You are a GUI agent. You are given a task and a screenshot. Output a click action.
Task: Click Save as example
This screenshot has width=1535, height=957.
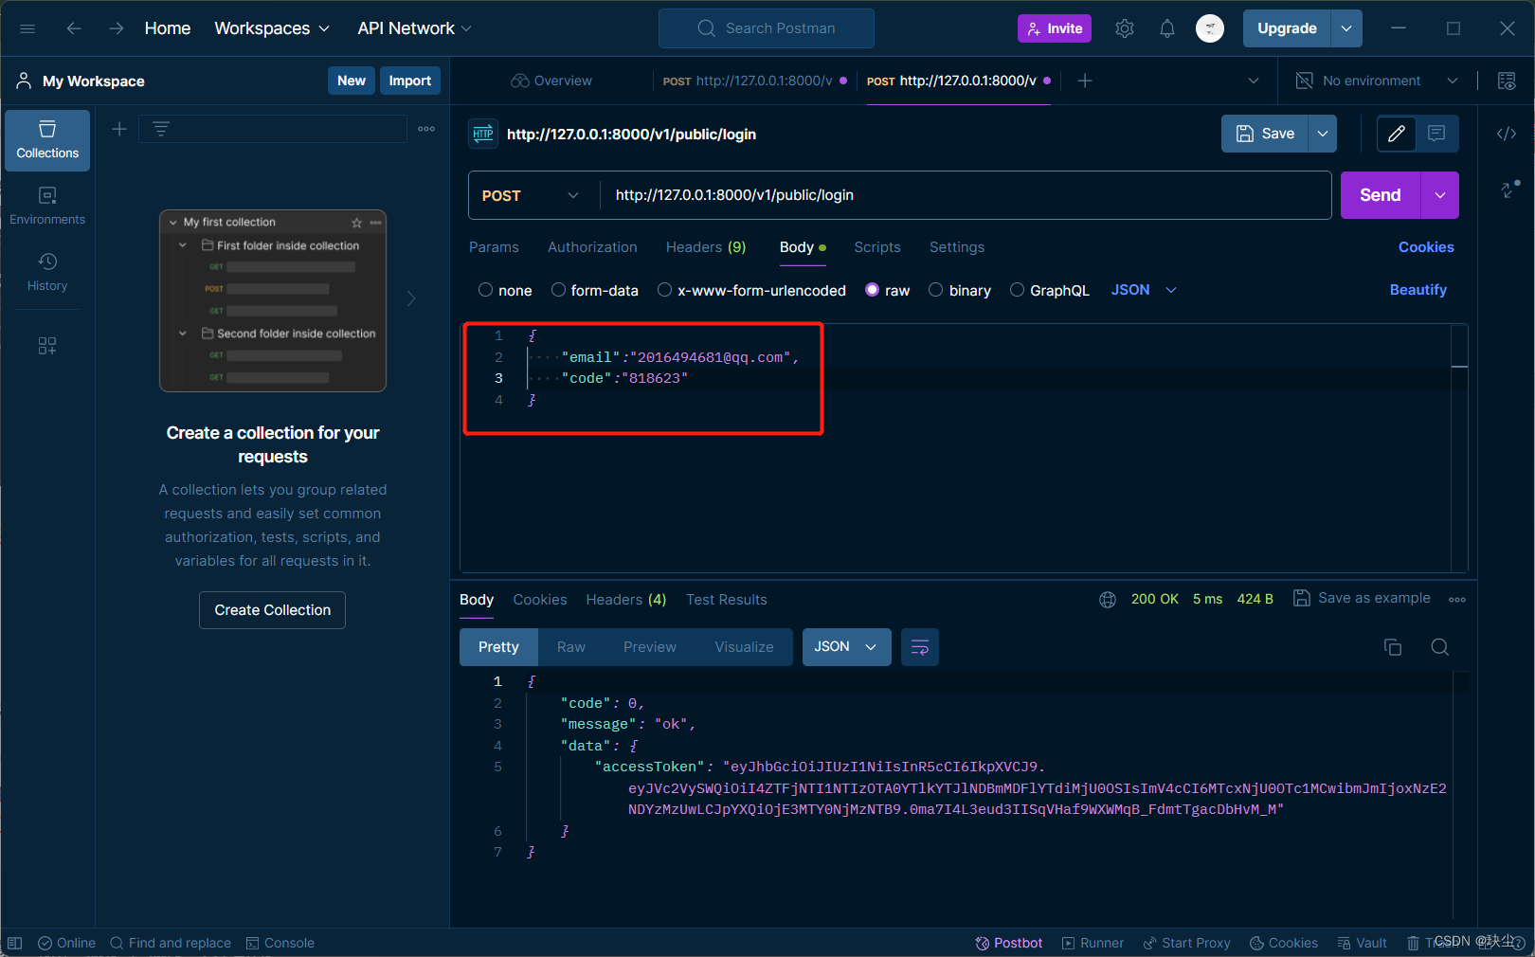click(x=1363, y=598)
